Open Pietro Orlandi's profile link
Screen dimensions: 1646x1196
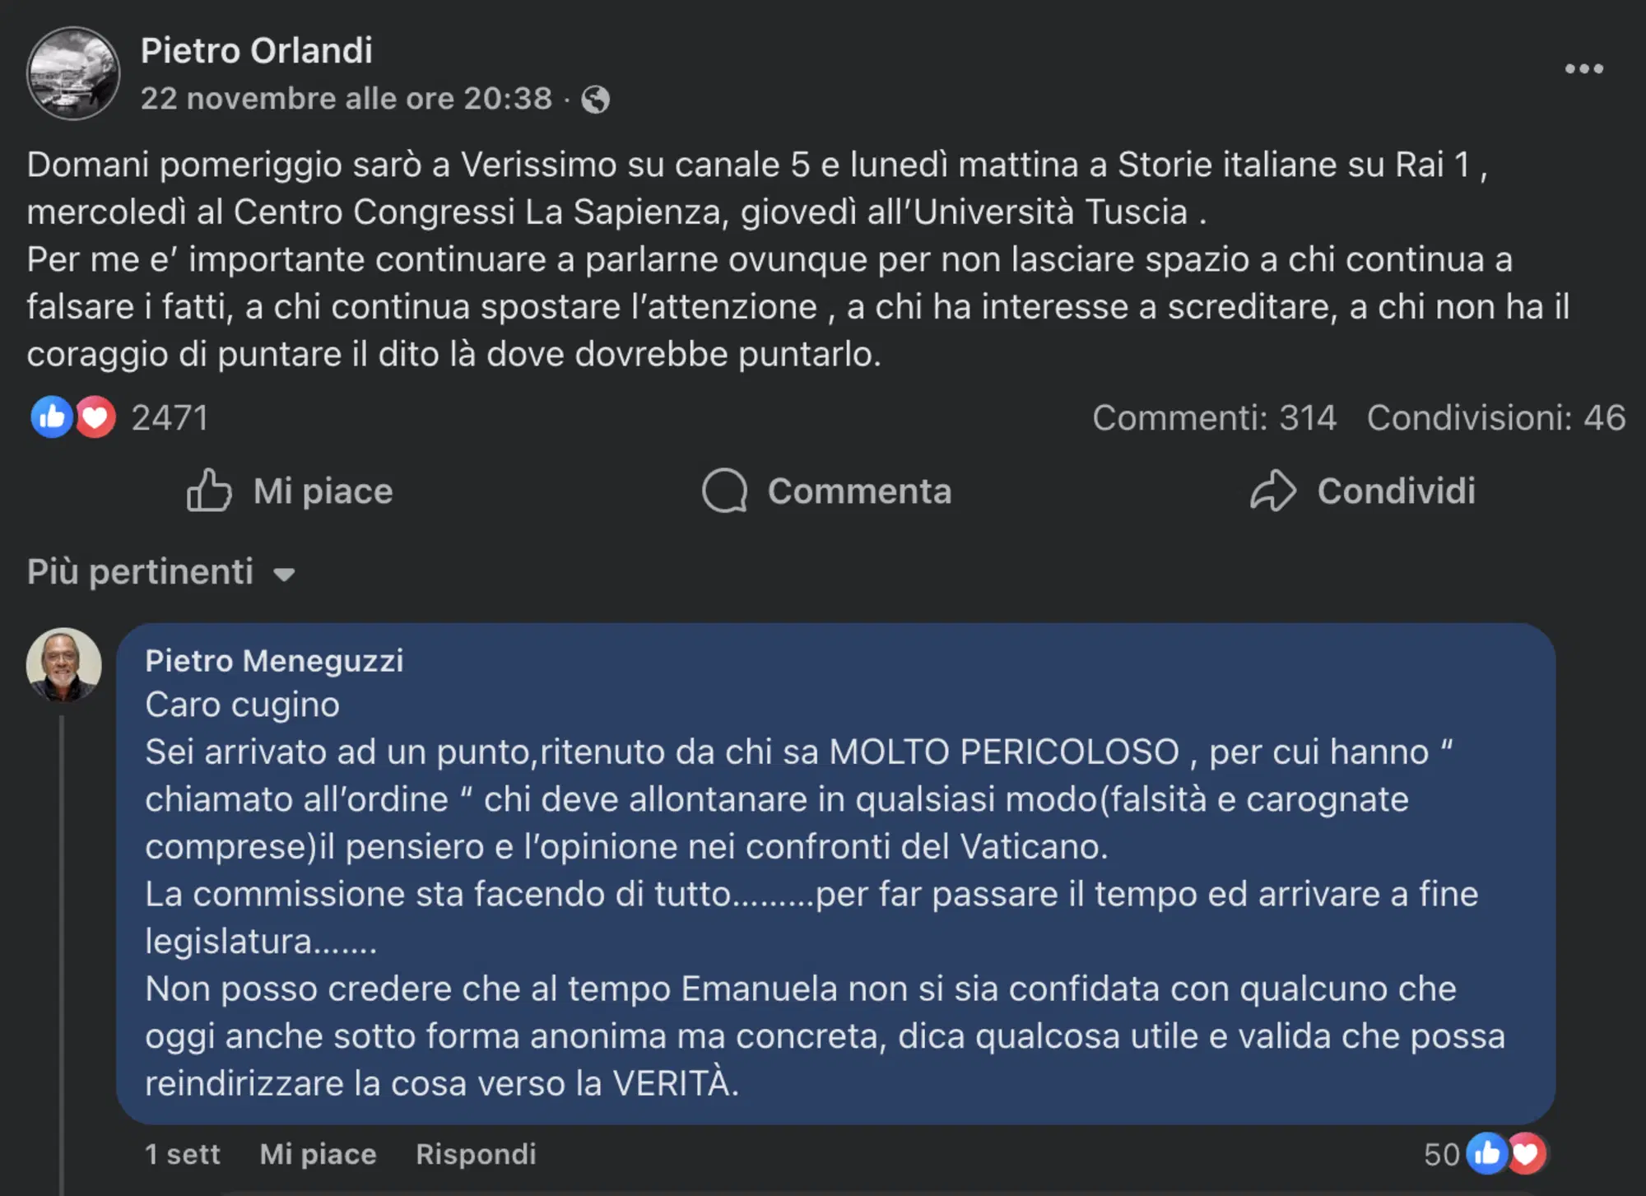pos(256,51)
